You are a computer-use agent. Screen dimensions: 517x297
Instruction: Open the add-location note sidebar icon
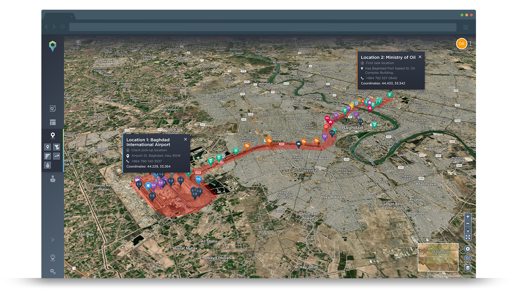point(53,108)
